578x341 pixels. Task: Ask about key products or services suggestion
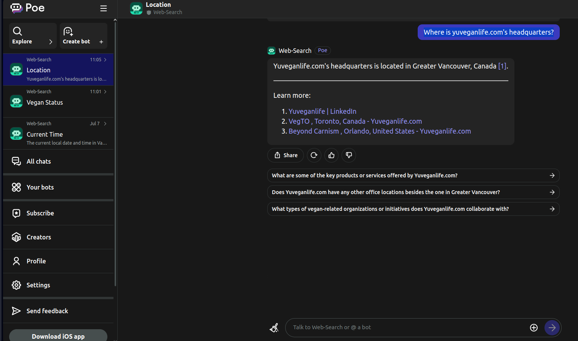(x=413, y=175)
